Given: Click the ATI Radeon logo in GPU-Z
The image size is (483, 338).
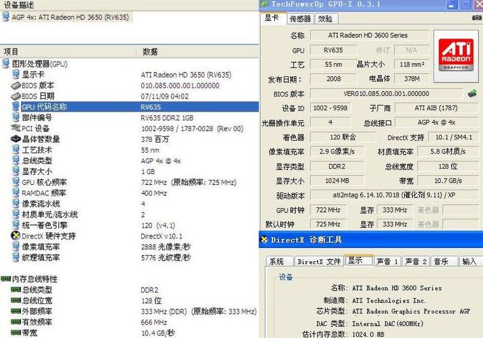Looking at the screenshot, I should coord(456,55).
